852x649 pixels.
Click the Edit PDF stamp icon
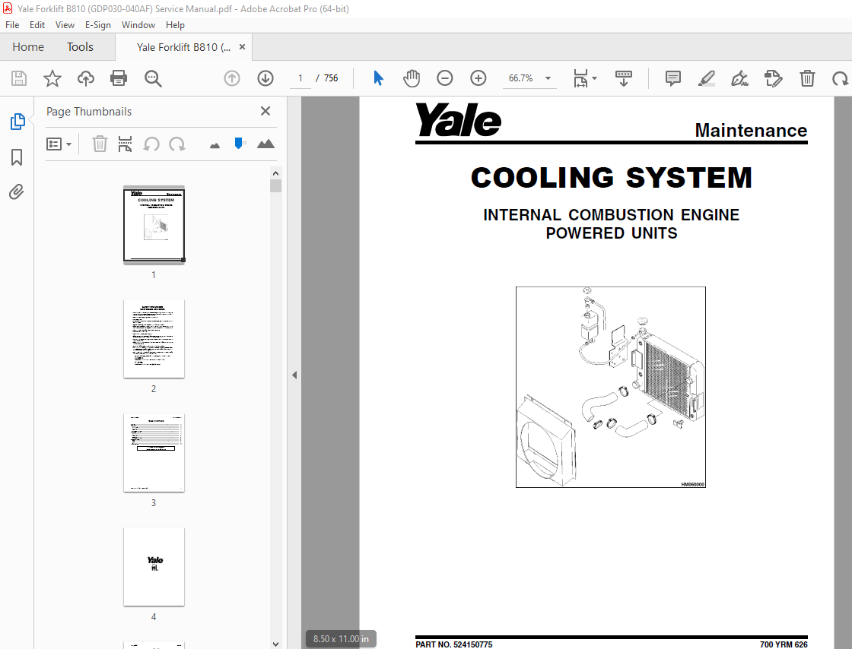(773, 78)
